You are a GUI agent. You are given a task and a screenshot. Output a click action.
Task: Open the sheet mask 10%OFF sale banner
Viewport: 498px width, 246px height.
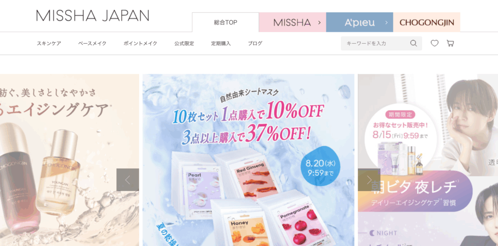pyautogui.click(x=249, y=160)
